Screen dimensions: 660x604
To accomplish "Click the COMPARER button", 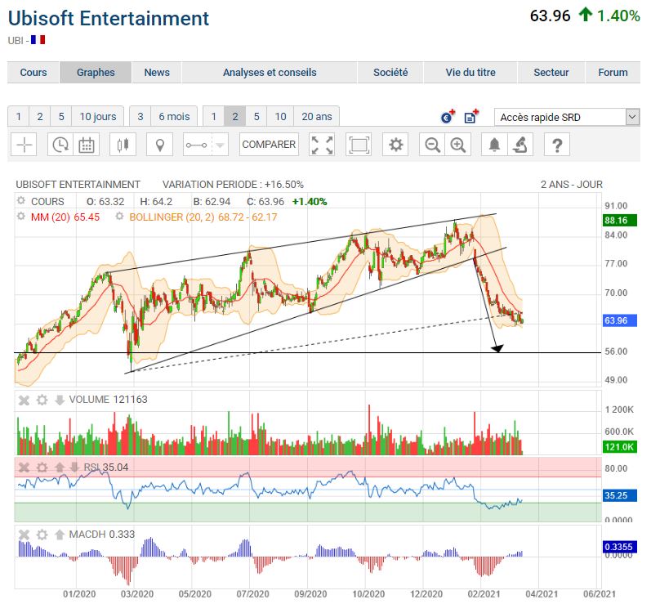I will pos(269,145).
